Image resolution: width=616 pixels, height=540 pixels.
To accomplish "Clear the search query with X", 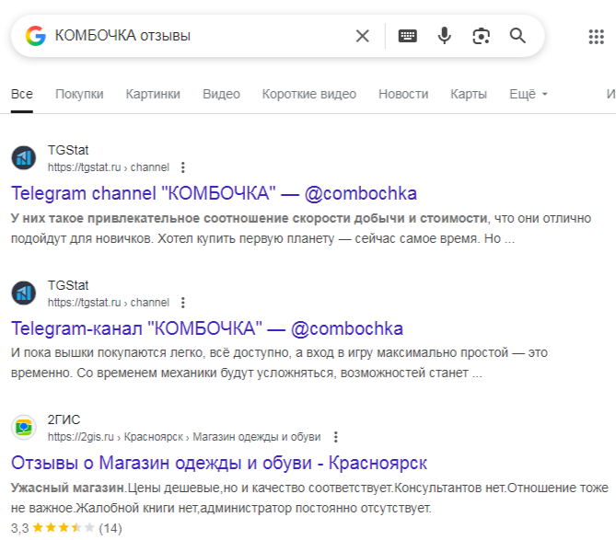I will 363,36.
